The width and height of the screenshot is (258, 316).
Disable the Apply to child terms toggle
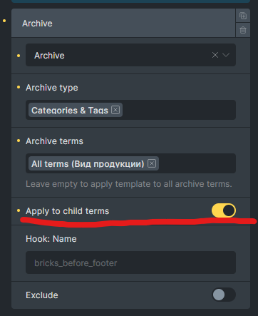[224, 210]
